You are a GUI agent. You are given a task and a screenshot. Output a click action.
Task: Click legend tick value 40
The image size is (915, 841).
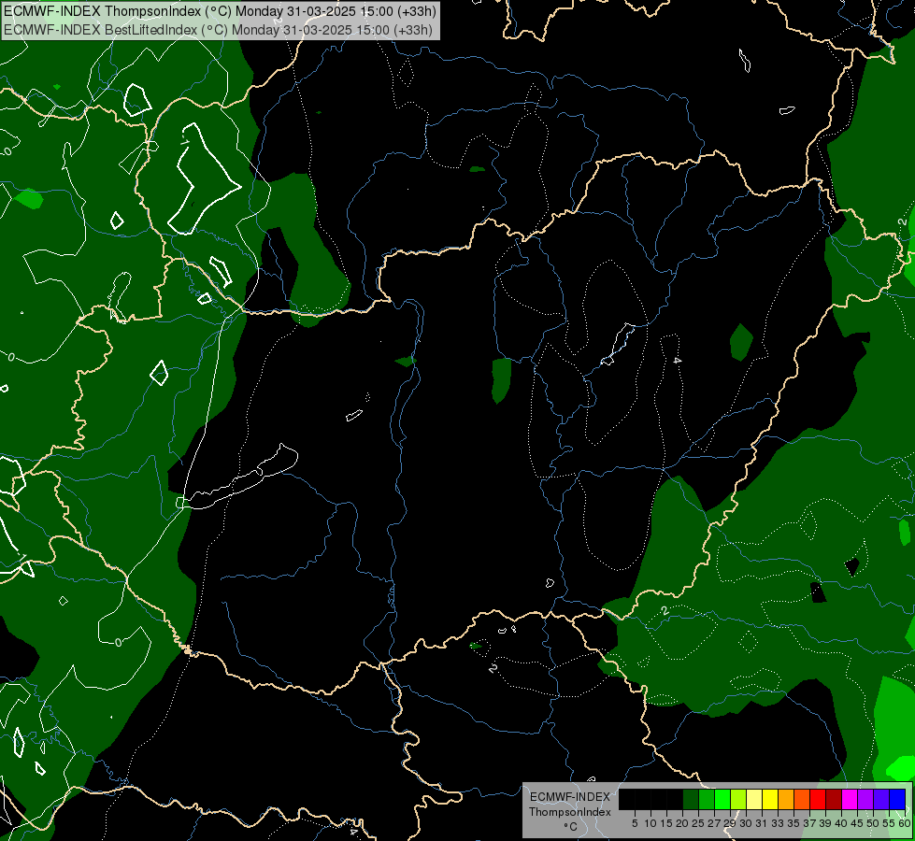click(x=841, y=823)
